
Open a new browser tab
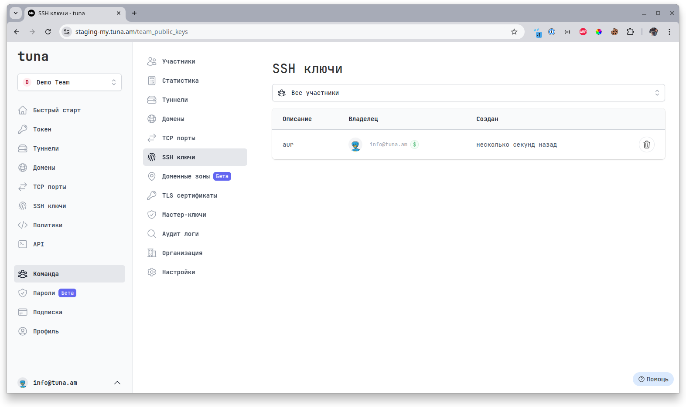point(134,13)
